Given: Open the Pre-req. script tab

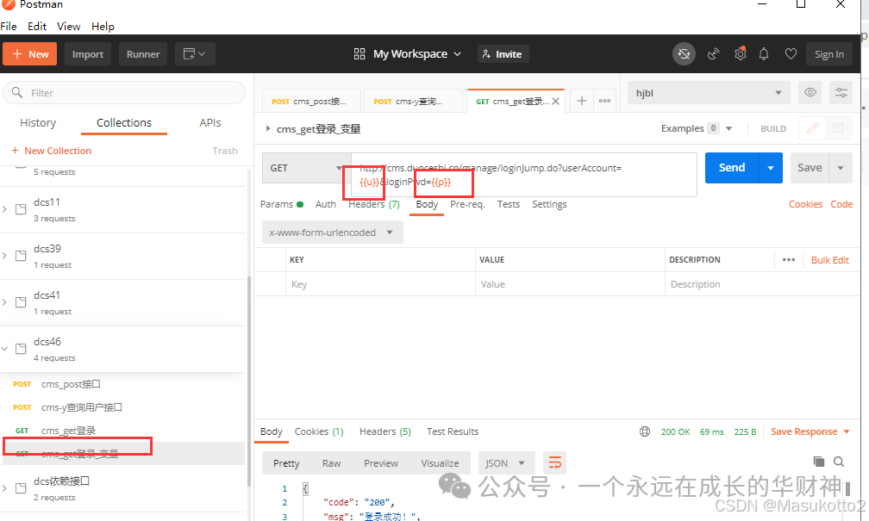Looking at the screenshot, I should point(467,204).
